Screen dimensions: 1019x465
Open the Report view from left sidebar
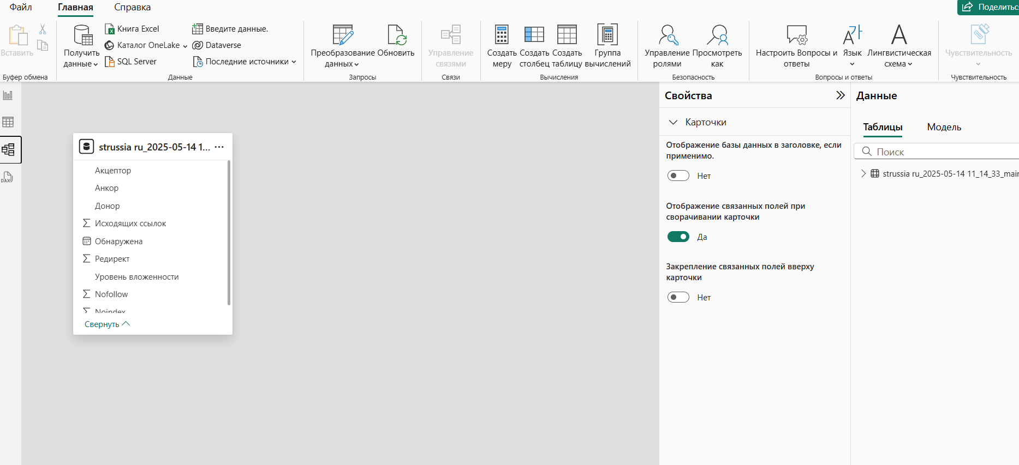8,95
